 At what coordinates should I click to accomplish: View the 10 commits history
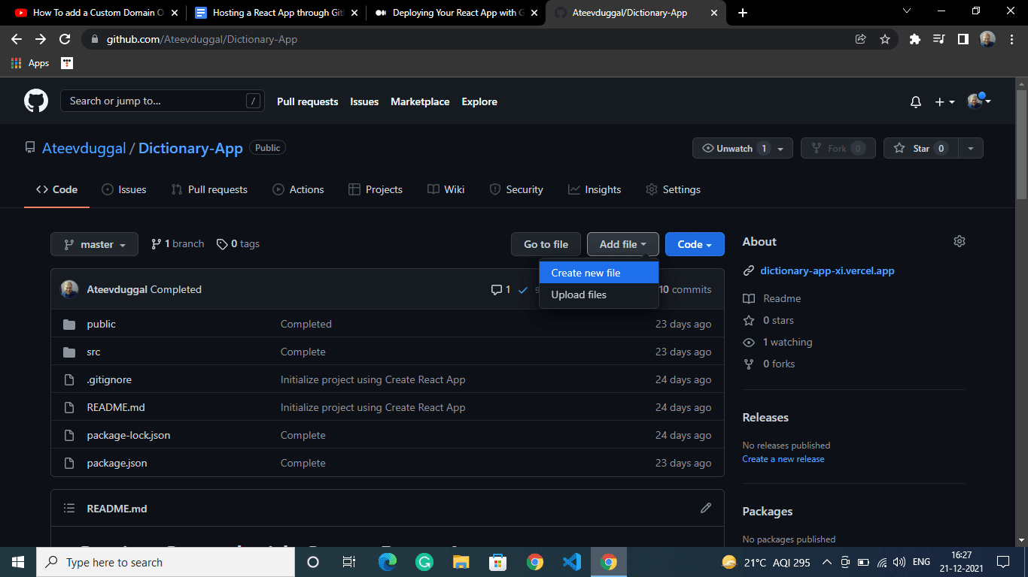(685, 289)
